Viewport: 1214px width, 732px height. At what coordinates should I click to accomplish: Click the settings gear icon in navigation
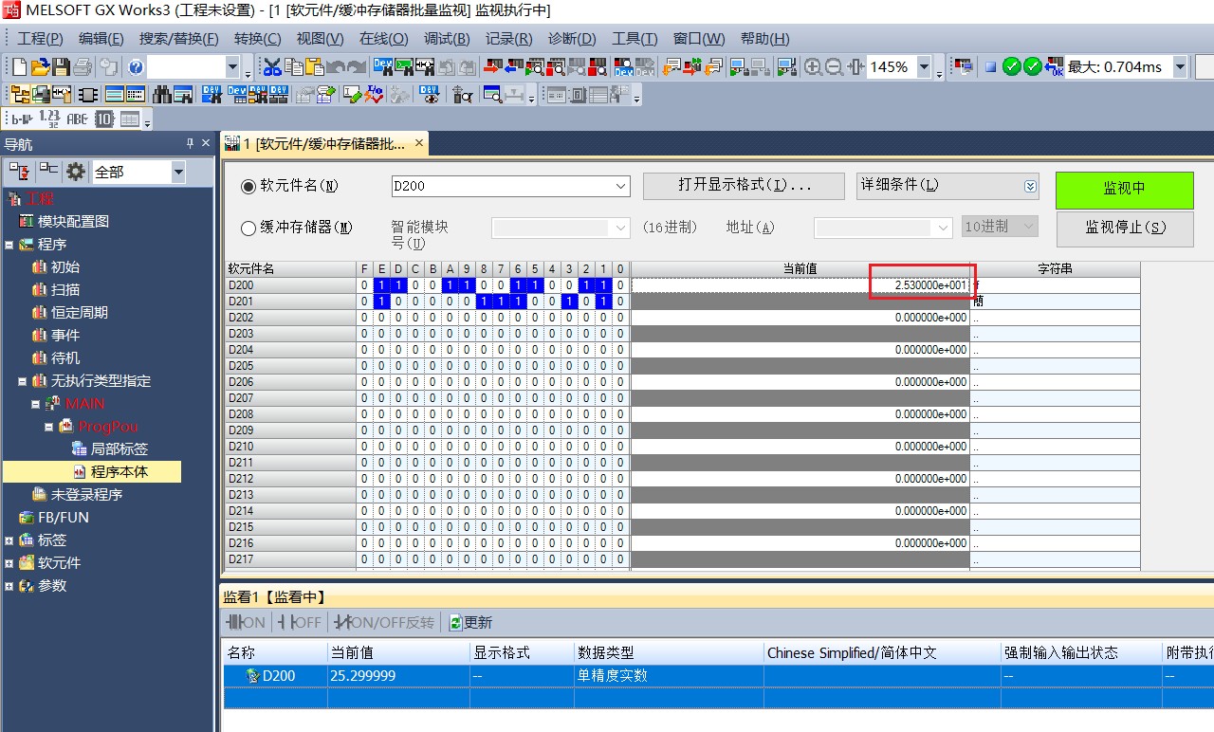(x=76, y=172)
